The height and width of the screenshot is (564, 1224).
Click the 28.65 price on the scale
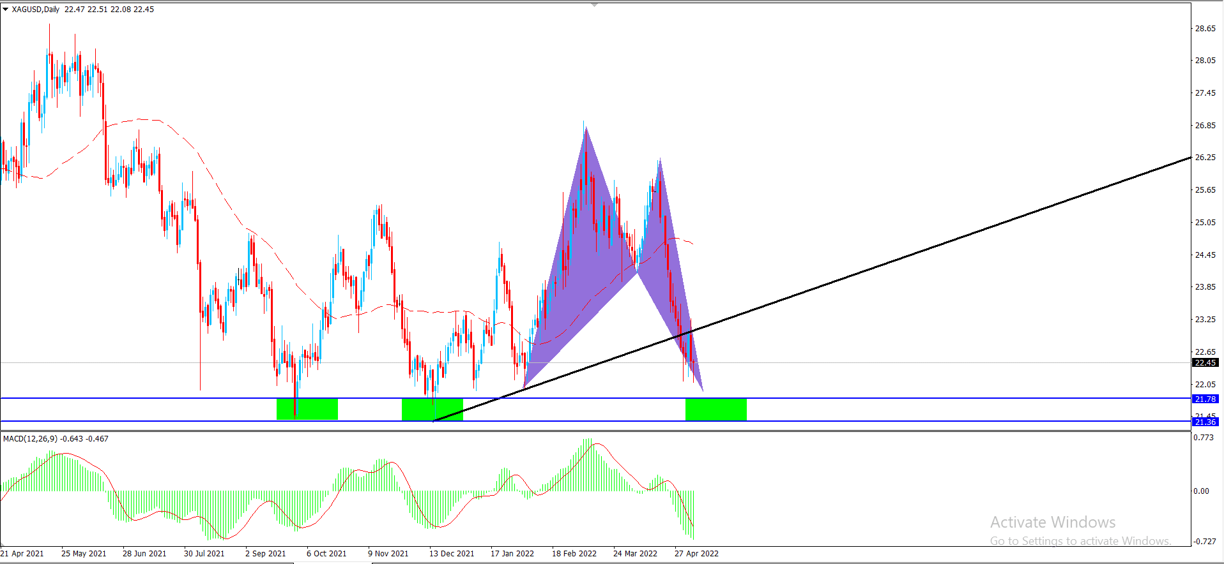pos(1205,29)
